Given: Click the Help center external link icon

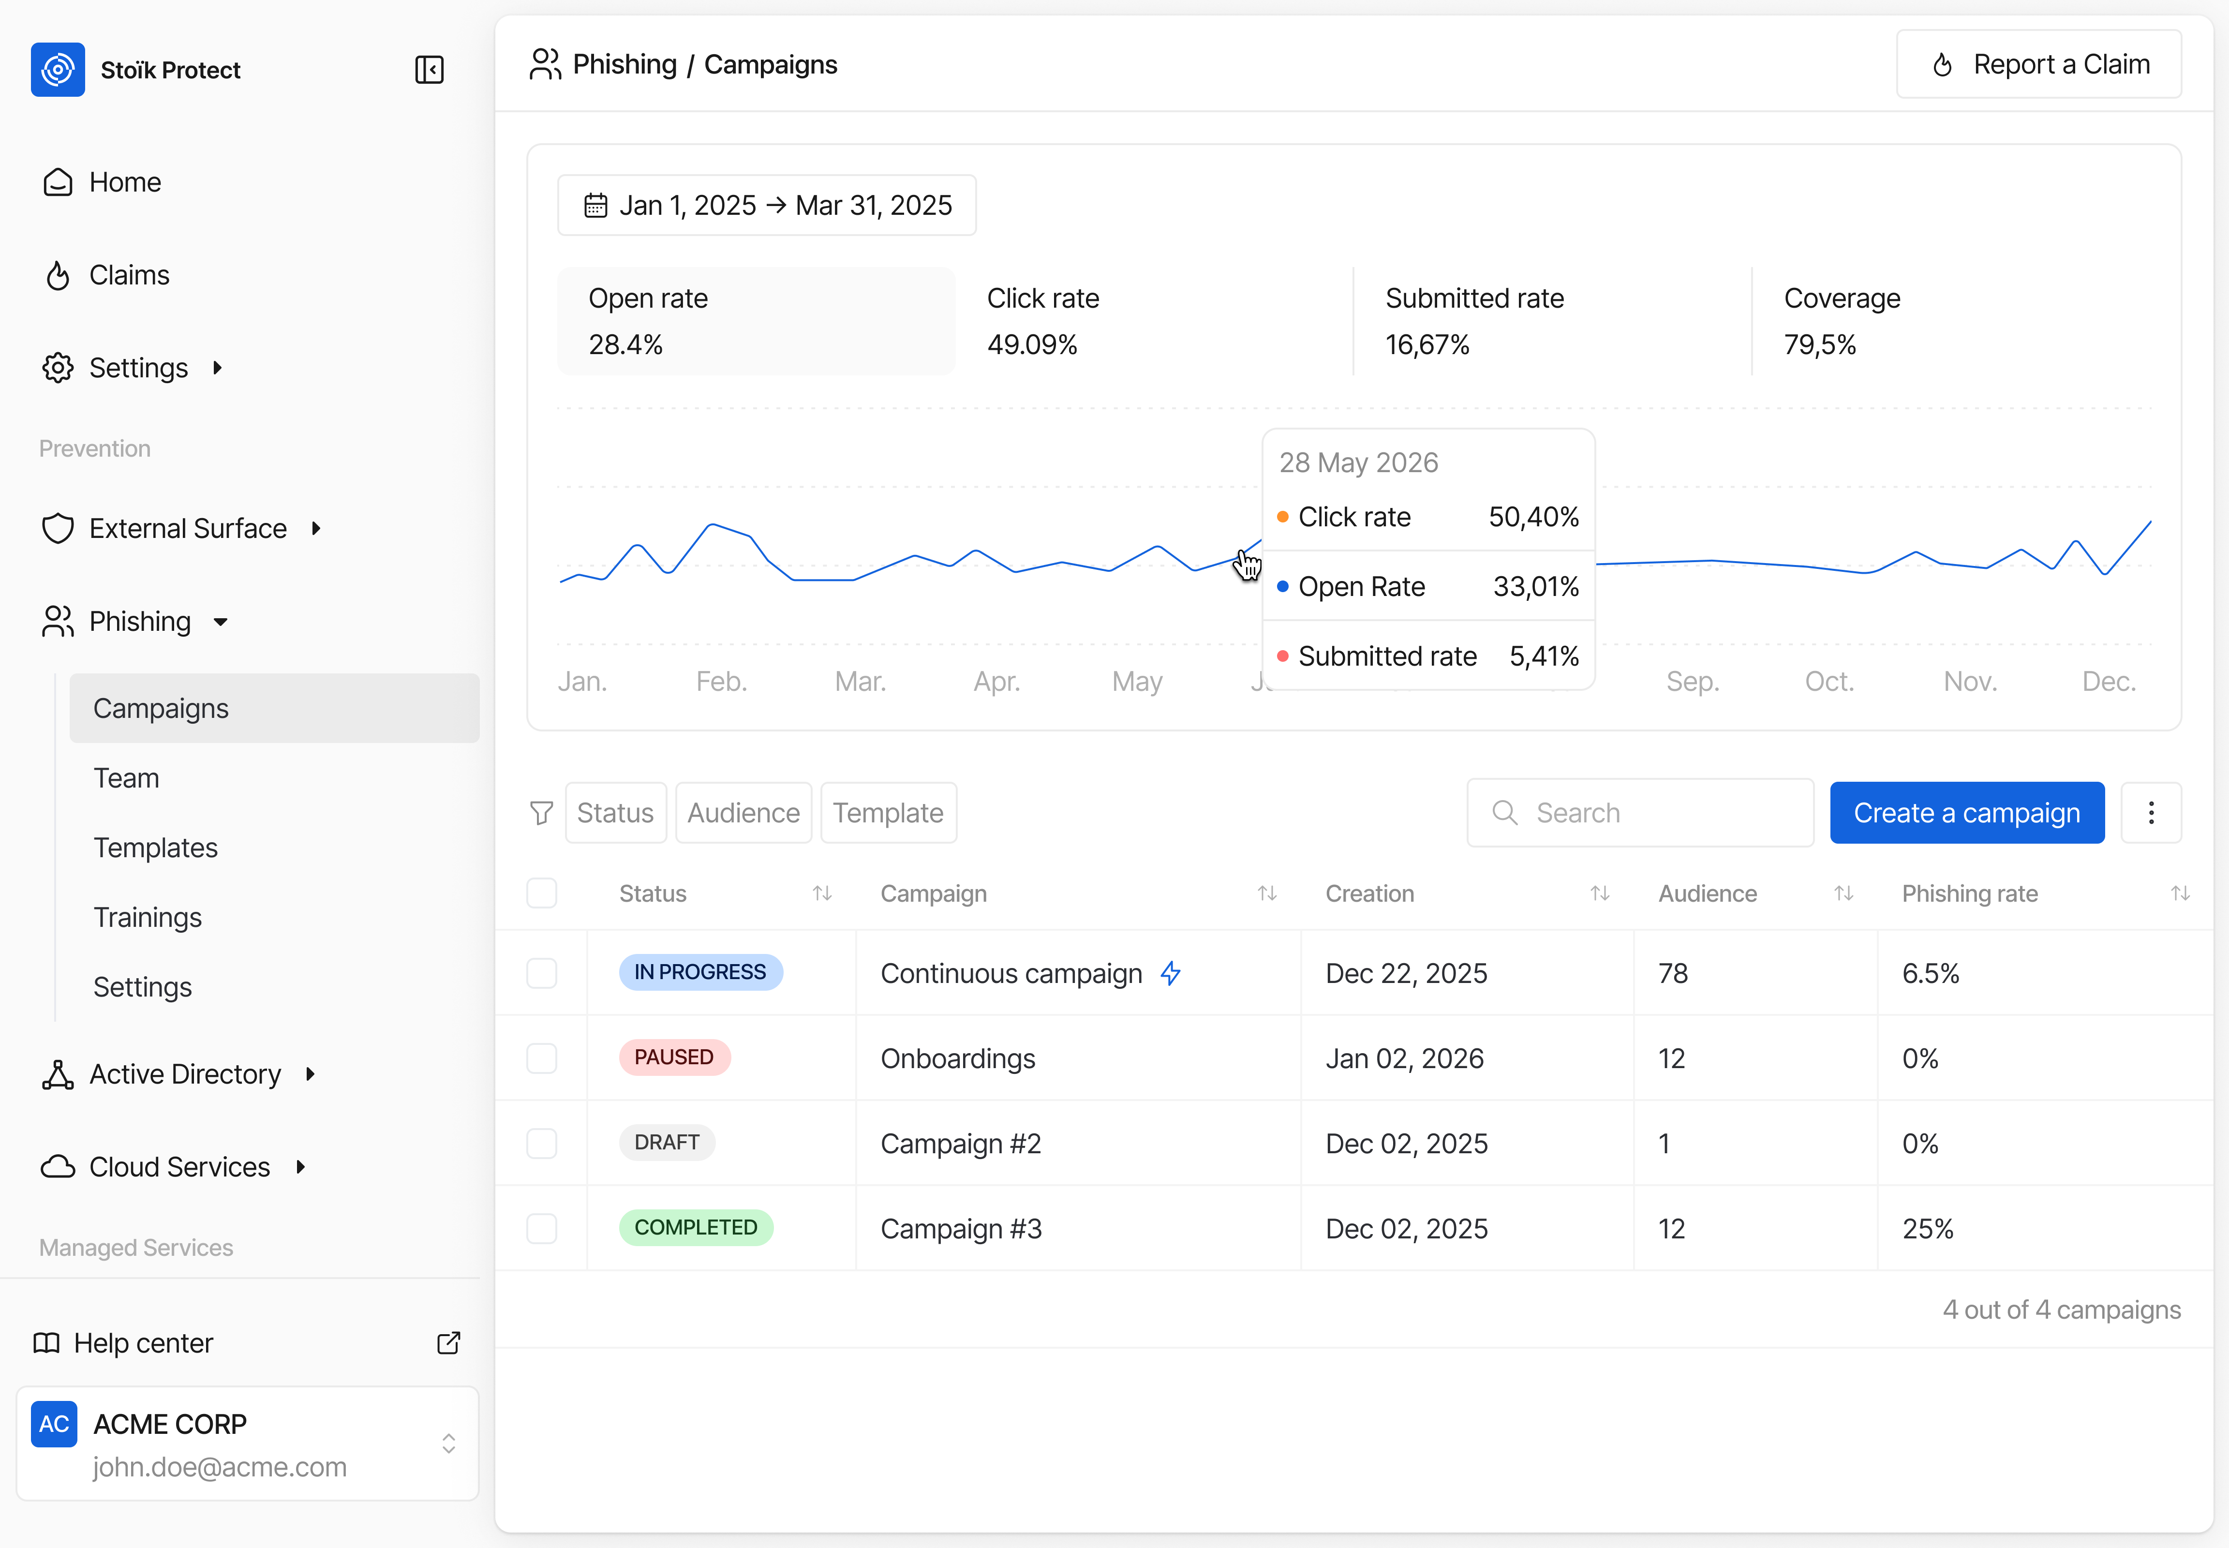Looking at the screenshot, I should tap(448, 1342).
